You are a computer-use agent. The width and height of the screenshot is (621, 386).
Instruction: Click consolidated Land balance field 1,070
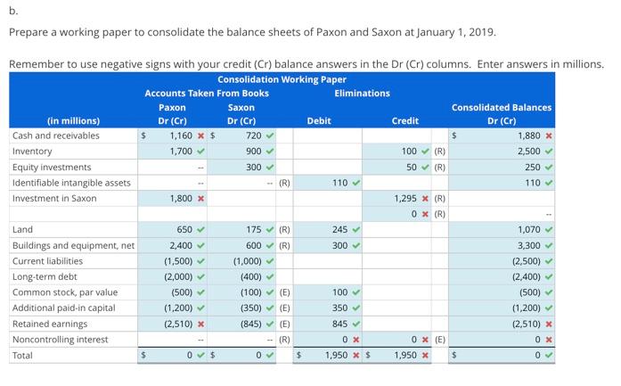click(502, 230)
